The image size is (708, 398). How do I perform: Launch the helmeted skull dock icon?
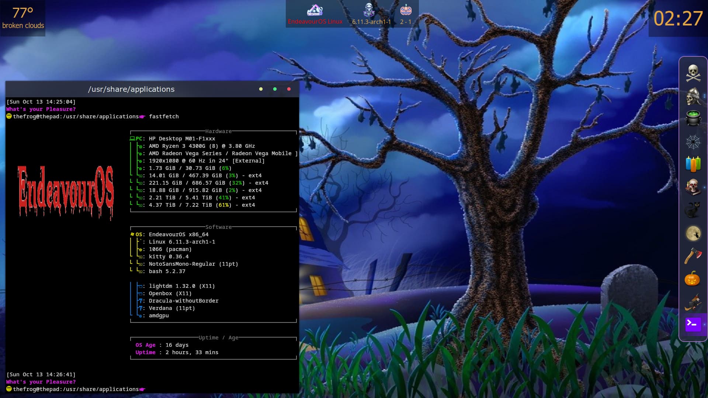[693, 96]
